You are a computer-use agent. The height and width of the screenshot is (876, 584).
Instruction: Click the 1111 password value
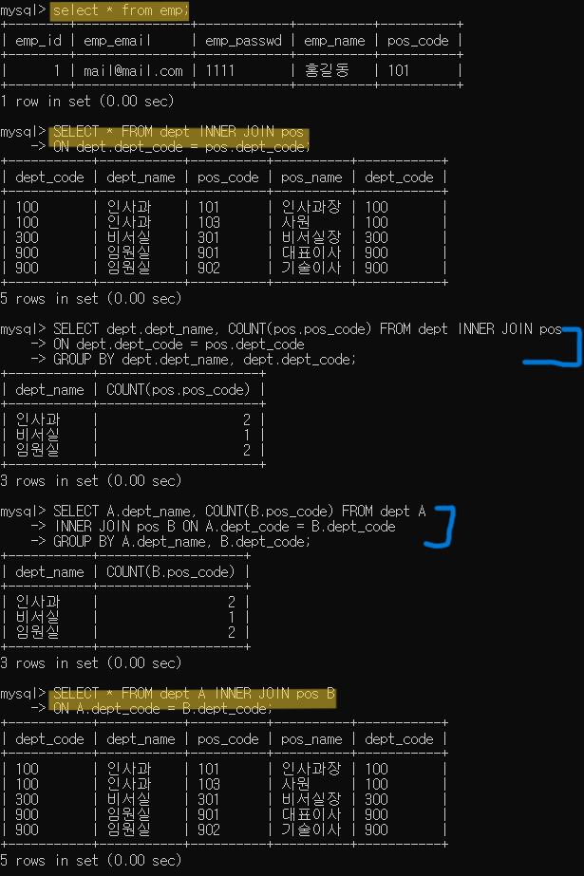(219, 71)
